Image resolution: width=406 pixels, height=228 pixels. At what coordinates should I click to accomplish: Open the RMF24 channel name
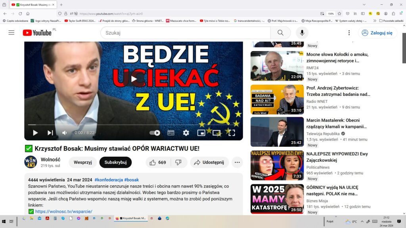[312, 68]
